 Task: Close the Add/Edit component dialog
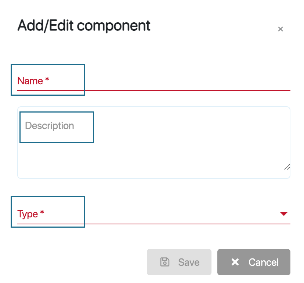click(x=281, y=29)
